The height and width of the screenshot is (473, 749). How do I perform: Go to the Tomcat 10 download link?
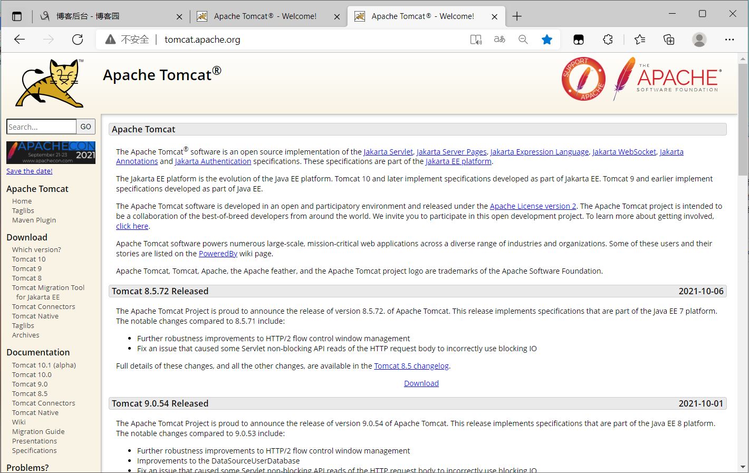pos(29,259)
